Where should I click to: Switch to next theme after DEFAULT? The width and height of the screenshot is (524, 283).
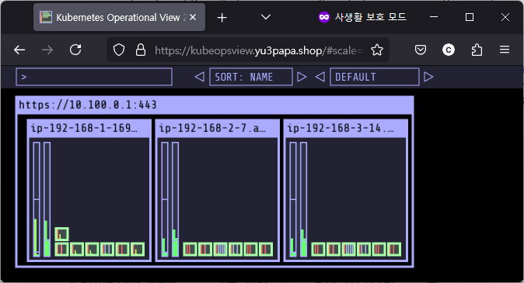[x=428, y=77]
